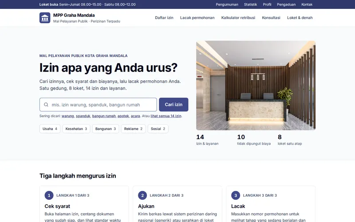Click the 'Cek syarat' step card title

57,206
